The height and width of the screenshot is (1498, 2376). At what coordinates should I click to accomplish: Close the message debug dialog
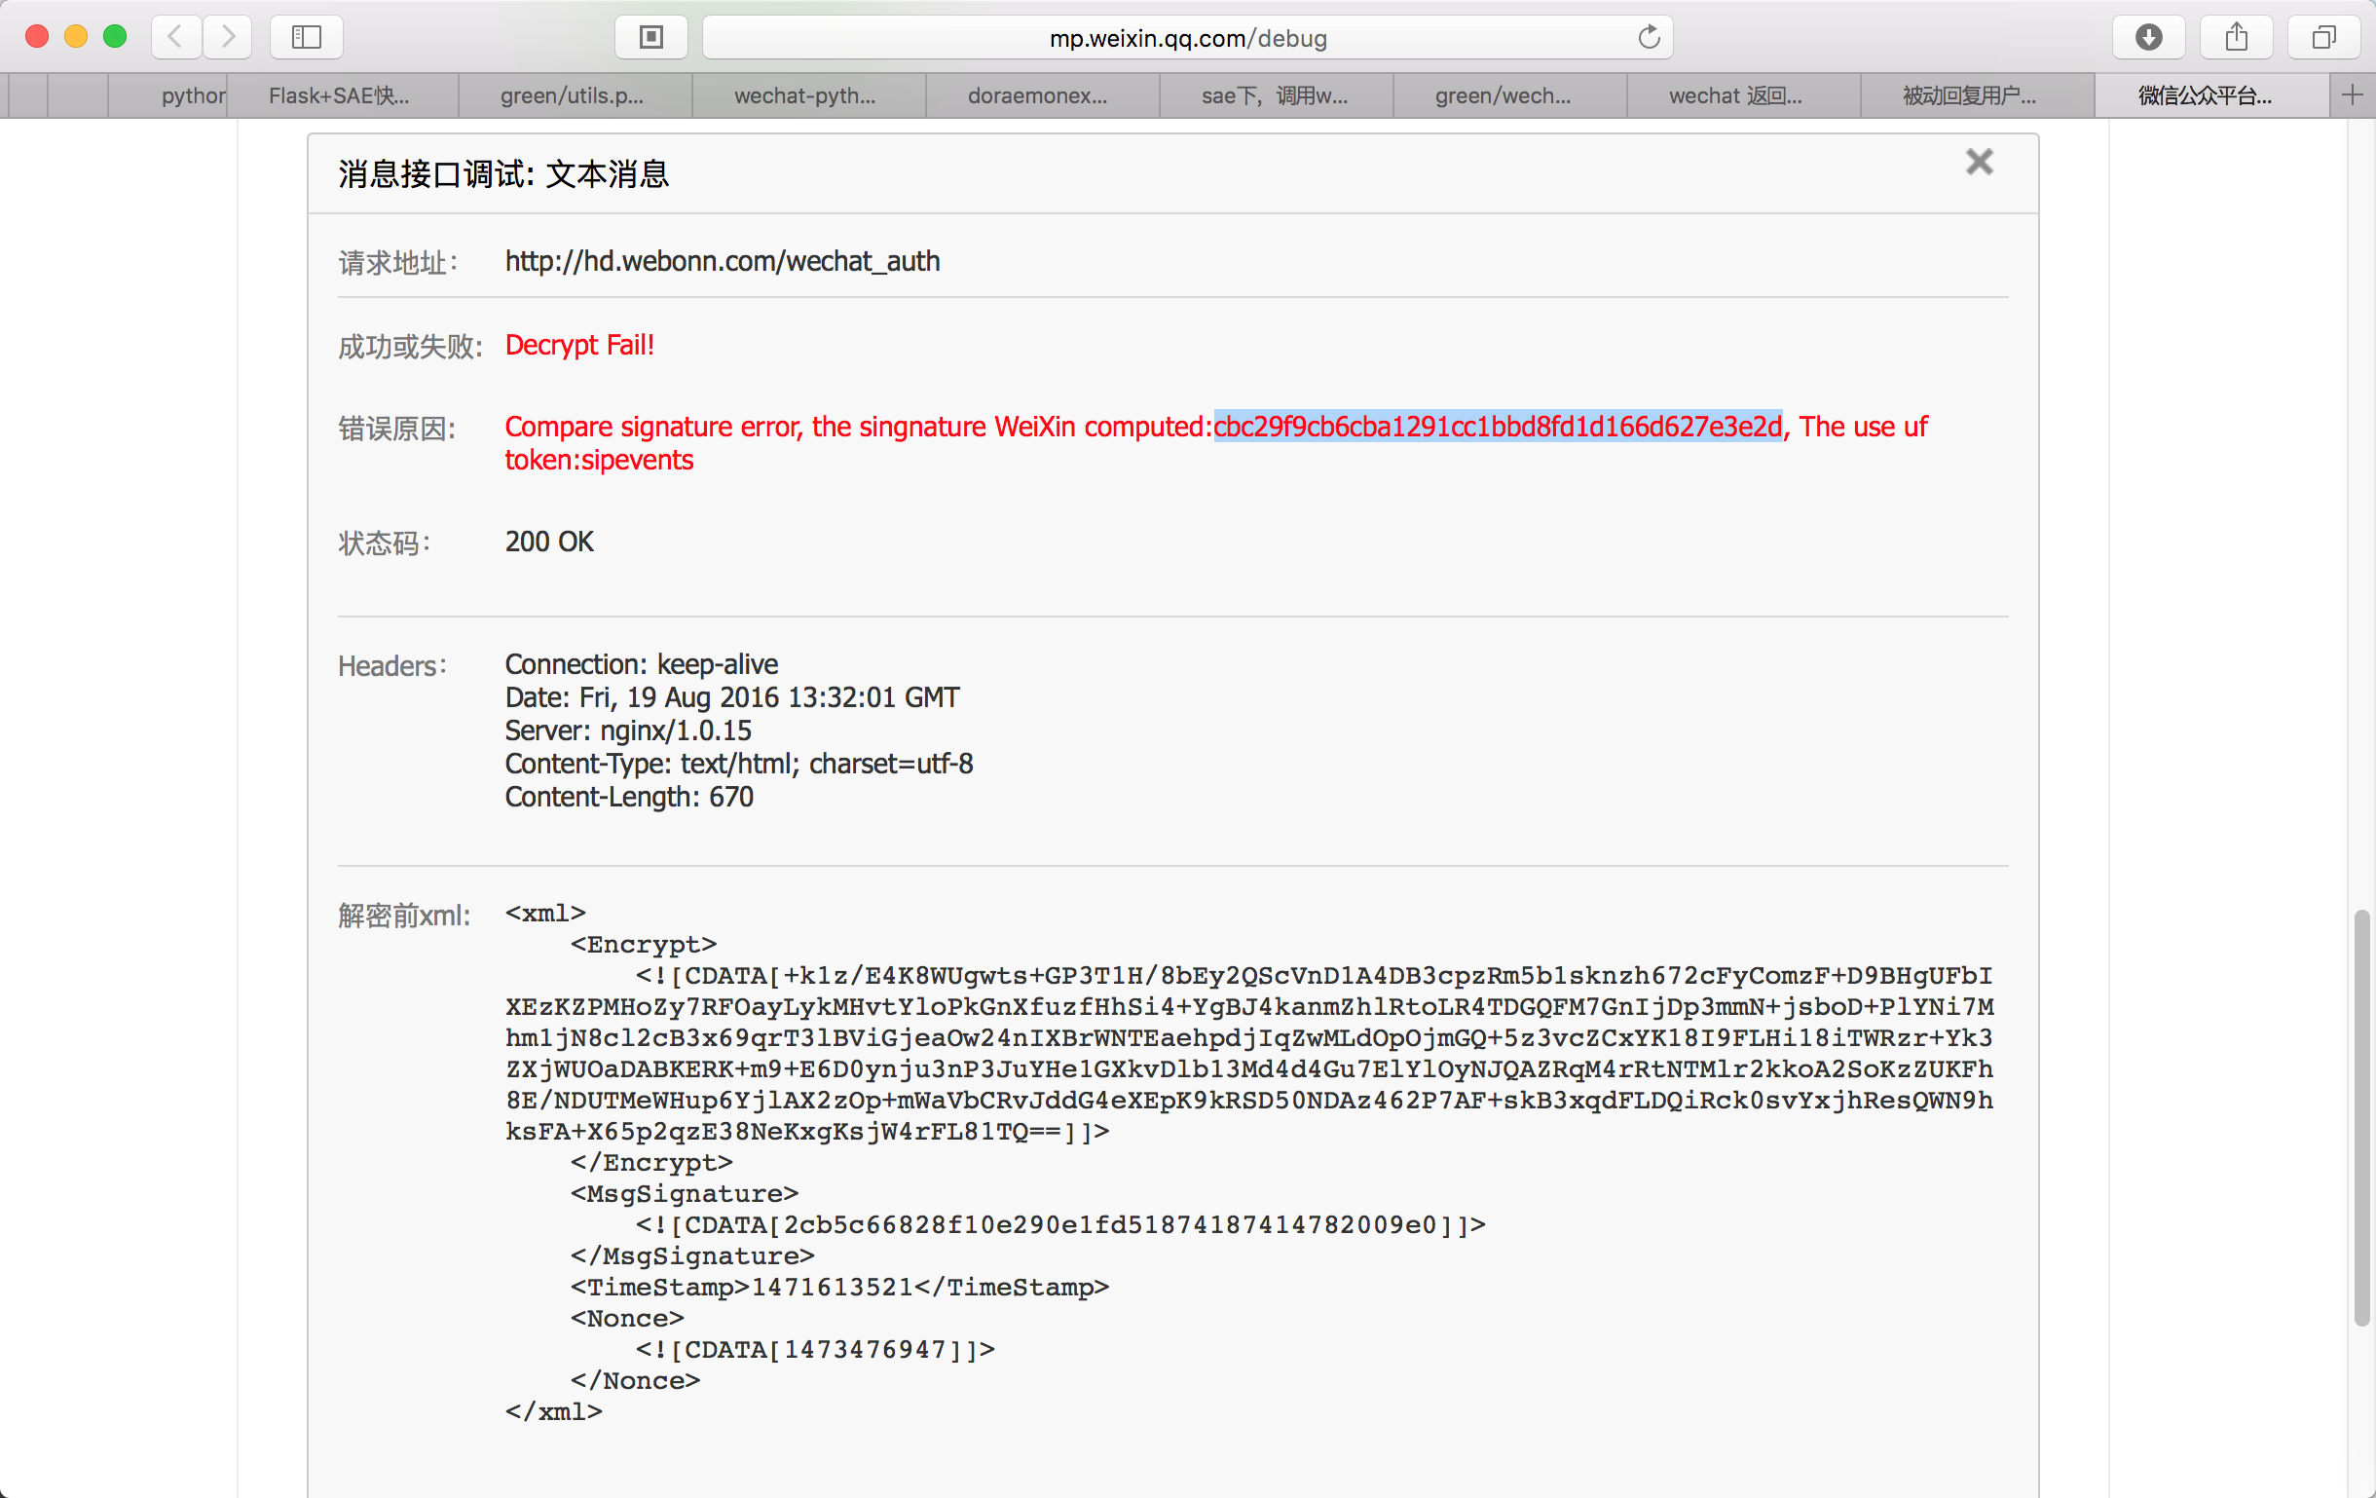coord(1979,162)
